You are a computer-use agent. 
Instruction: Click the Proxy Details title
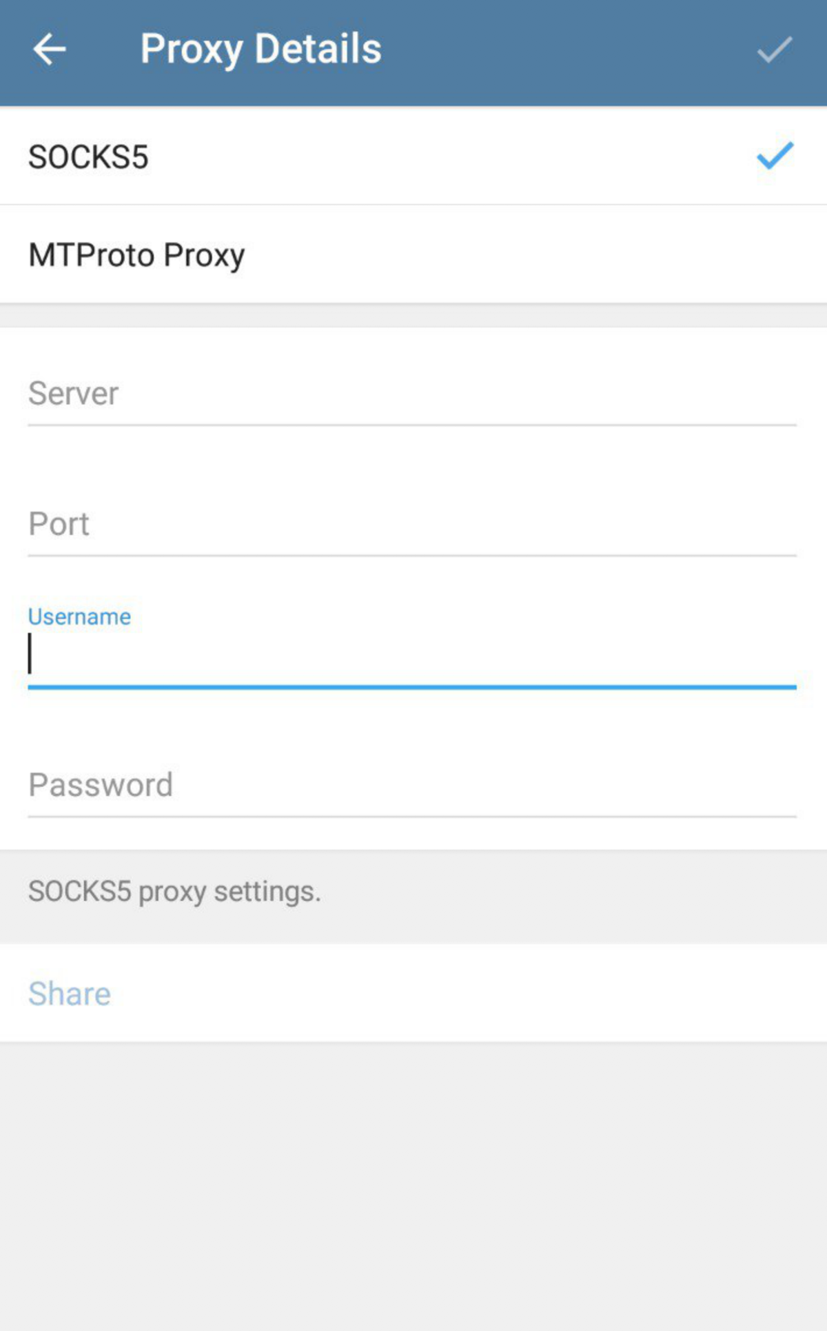[261, 50]
